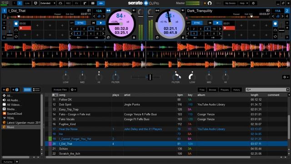Toggle key lock music note on left deck

[x=99, y=16]
